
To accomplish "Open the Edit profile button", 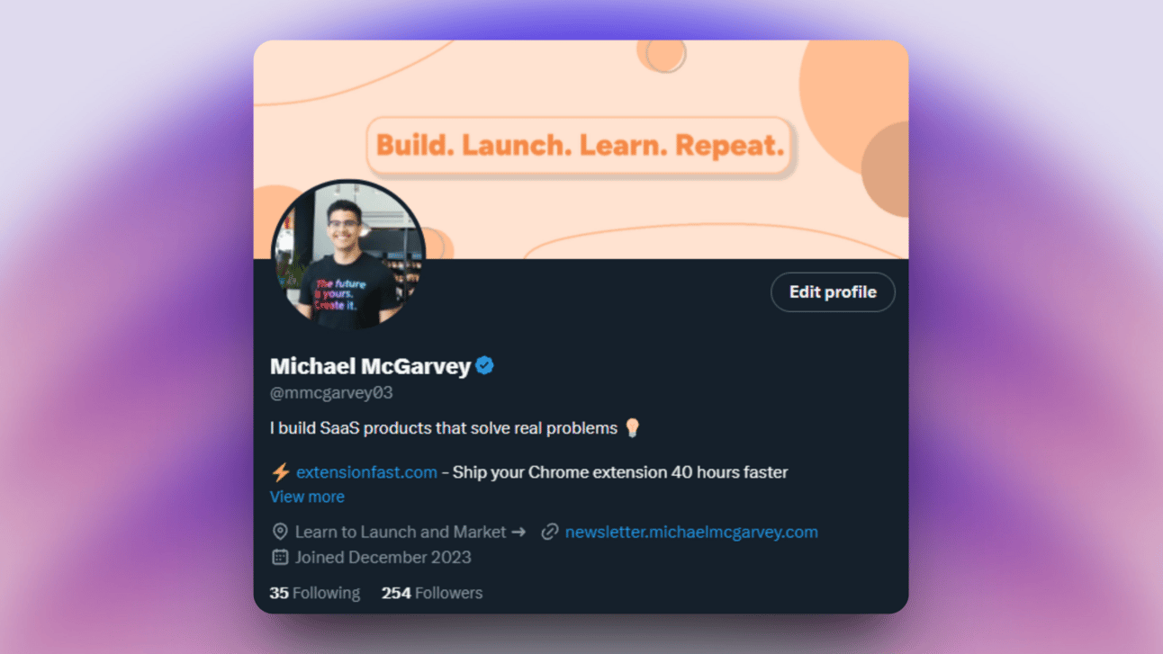I will point(833,291).
